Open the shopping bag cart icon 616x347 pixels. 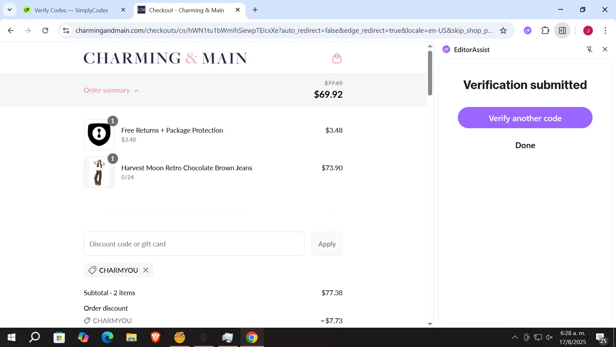click(337, 58)
